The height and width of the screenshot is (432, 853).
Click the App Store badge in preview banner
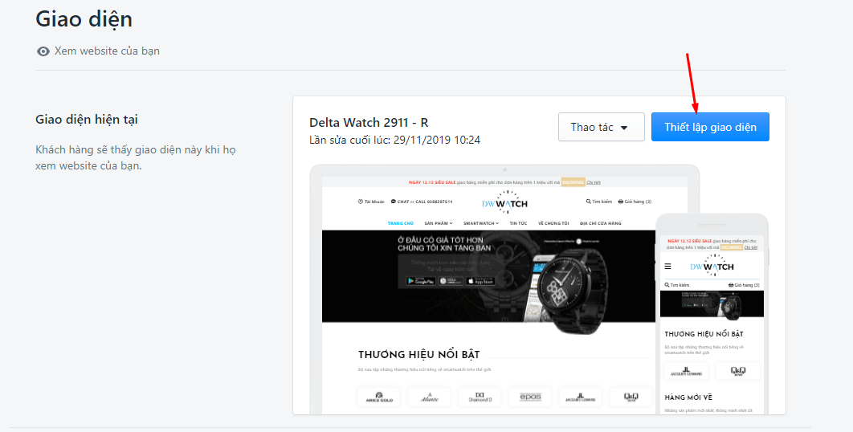pyautogui.click(x=480, y=281)
